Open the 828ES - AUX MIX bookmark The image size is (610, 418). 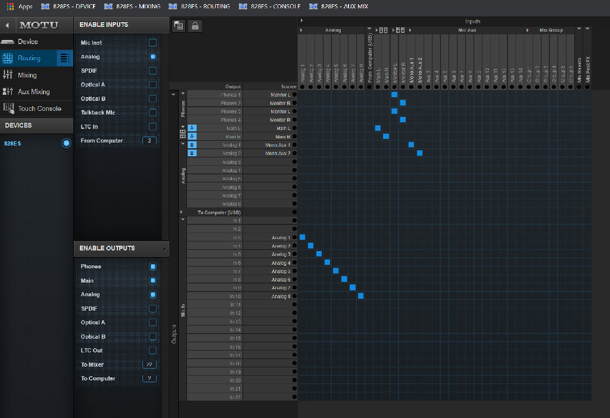point(338,6)
